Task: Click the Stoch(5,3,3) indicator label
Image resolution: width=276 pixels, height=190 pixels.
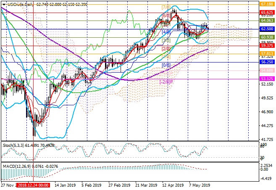Action: [13, 145]
